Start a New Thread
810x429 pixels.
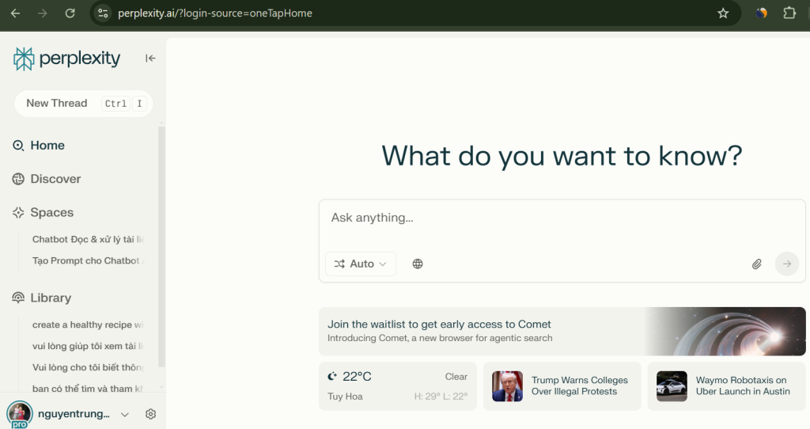(56, 103)
